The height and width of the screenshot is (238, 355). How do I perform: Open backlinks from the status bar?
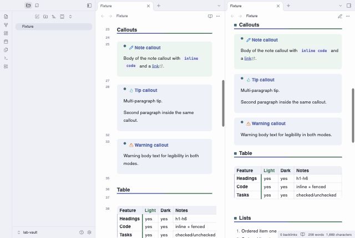click(288, 235)
